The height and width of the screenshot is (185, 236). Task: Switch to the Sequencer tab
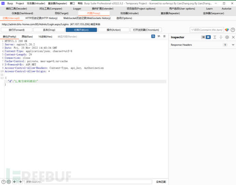tap(213, 13)
